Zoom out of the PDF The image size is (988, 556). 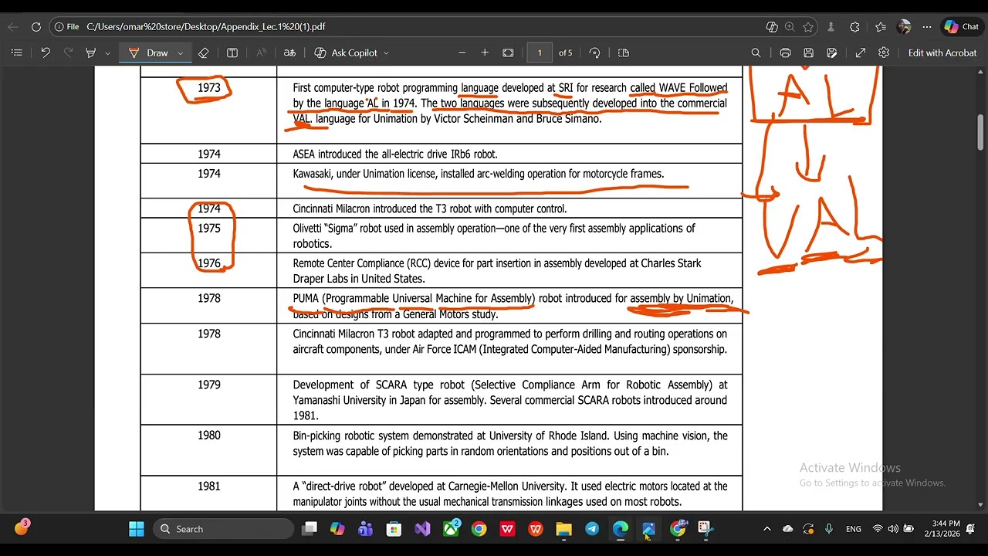coord(462,53)
